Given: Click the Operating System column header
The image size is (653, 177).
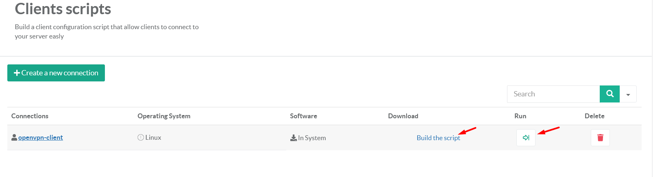Looking at the screenshot, I should point(164,116).
